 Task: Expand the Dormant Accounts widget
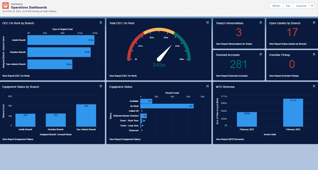pos(261,54)
